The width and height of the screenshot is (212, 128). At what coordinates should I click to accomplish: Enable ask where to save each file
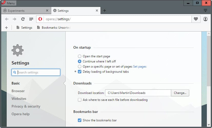(x=79, y=100)
